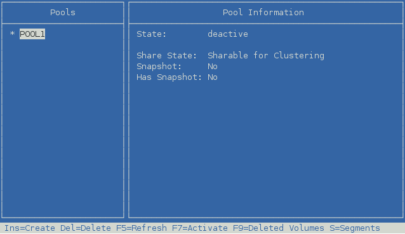Click the Snapshot label
The height and width of the screenshot is (234, 405).
click(x=159, y=67)
